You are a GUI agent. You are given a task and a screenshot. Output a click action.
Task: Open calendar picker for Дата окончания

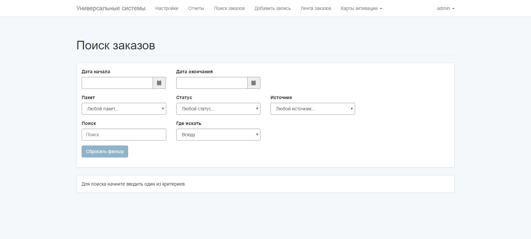click(254, 83)
